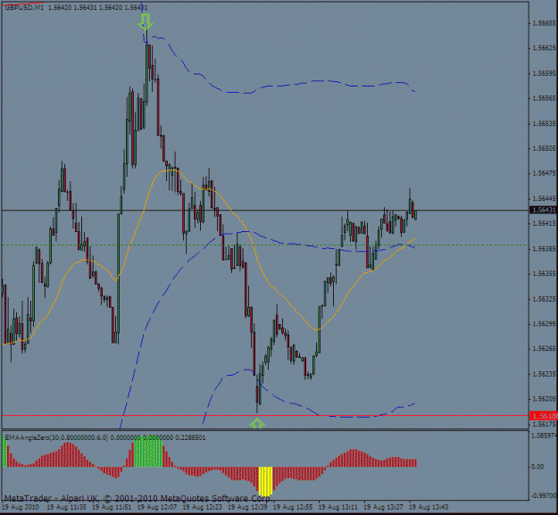Click the 1.56355 price axis label
Image resolution: width=558 pixels, height=515 pixels.
(x=544, y=273)
